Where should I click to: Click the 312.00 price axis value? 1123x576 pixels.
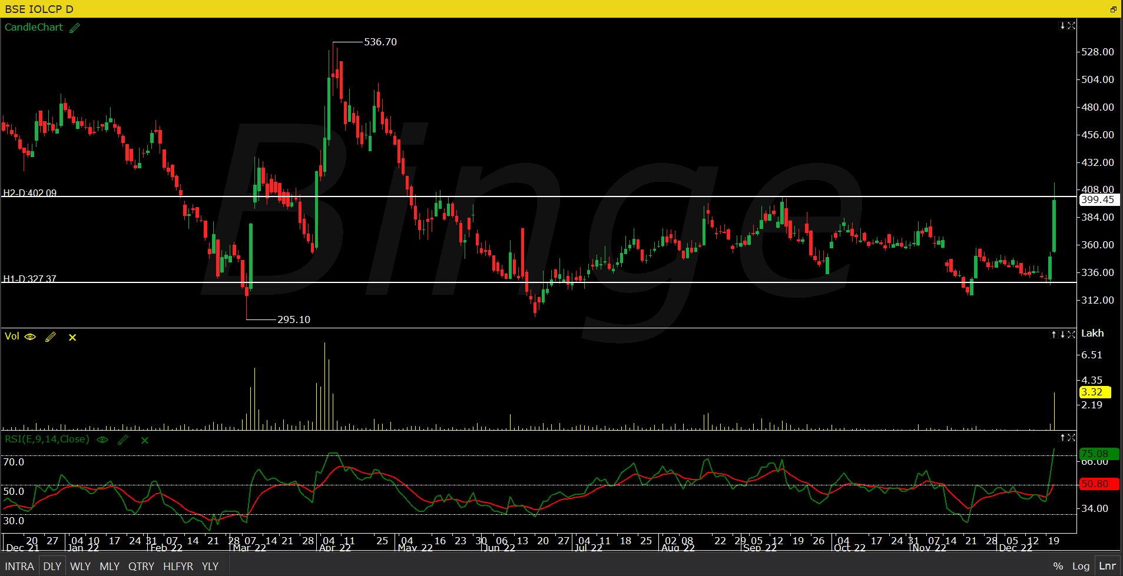[x=1098, y=300]
